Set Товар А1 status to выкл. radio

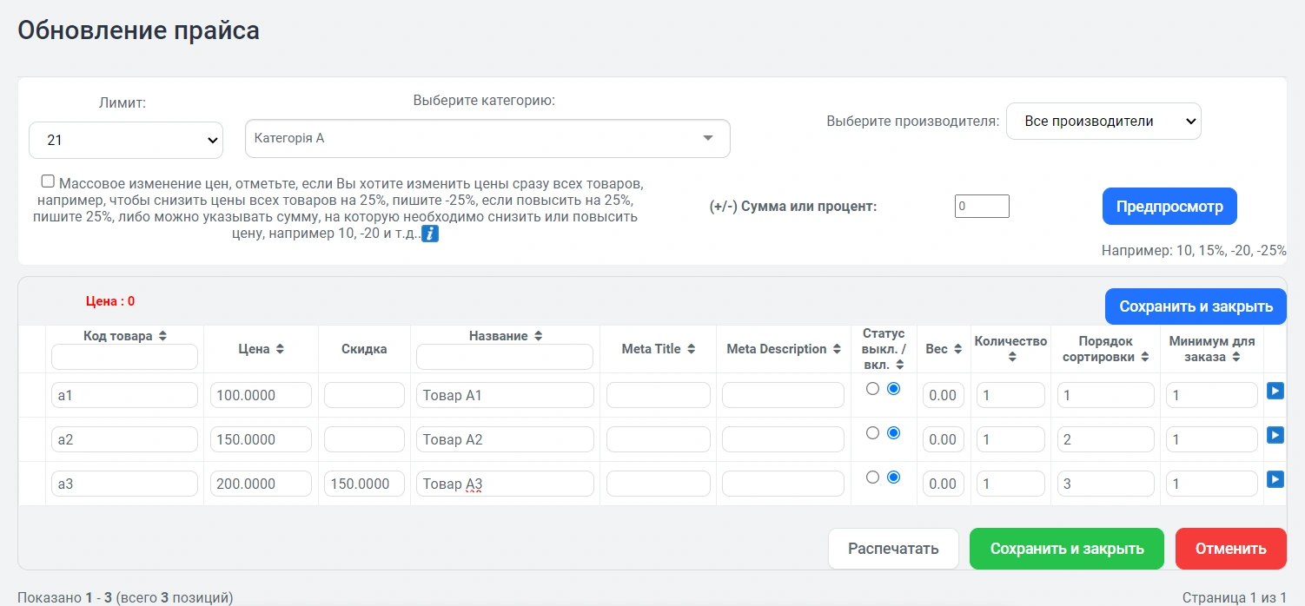coord(873,389)
